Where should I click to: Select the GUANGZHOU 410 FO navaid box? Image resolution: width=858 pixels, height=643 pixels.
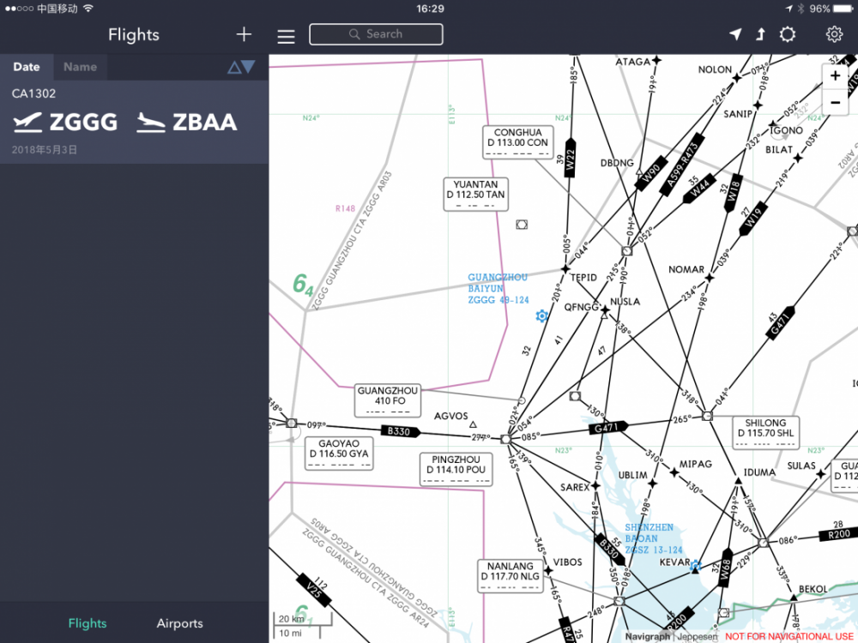[388, 400]
